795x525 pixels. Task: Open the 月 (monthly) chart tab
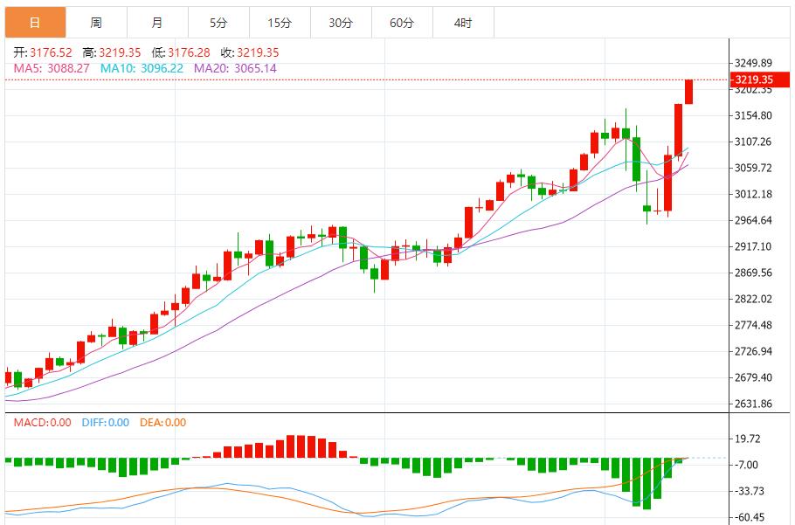point(156,23)
